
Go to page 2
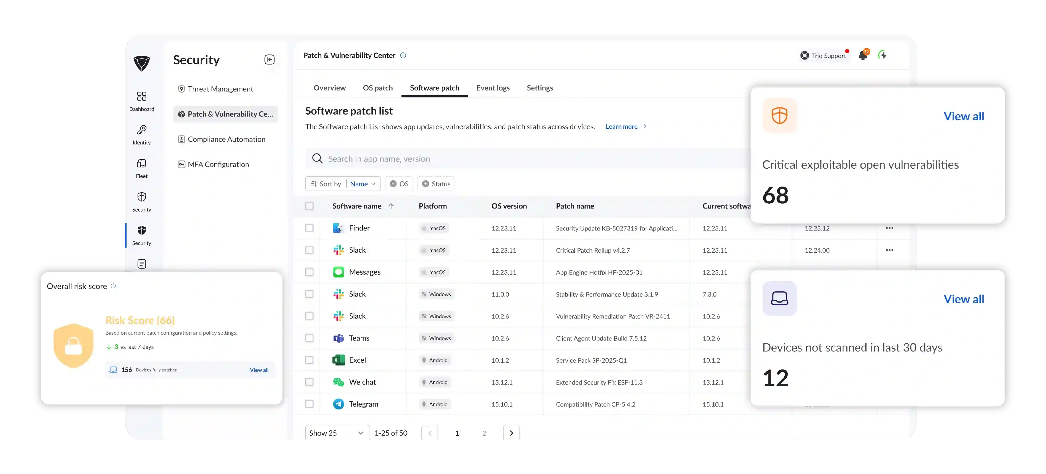pos(484,433)
